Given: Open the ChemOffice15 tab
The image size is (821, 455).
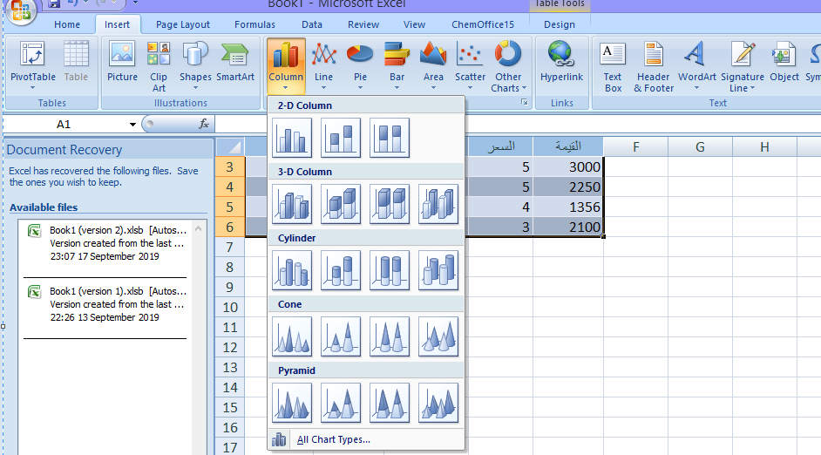Looking at the screenshot, I should (483, 24).
